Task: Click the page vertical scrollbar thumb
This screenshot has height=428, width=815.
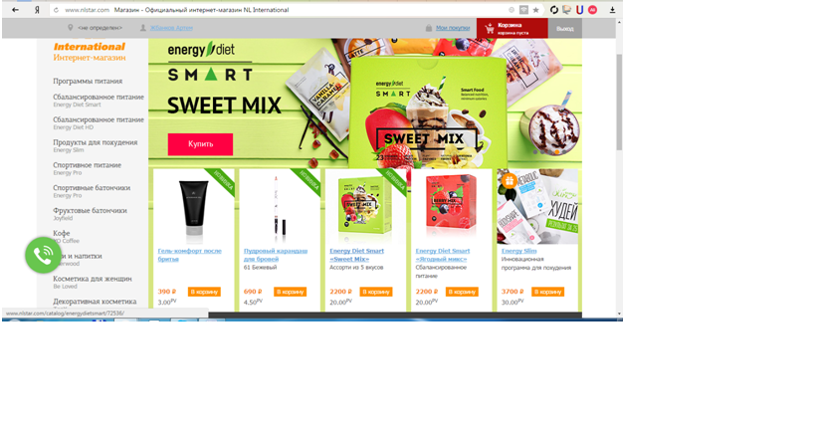Action: 619,102
